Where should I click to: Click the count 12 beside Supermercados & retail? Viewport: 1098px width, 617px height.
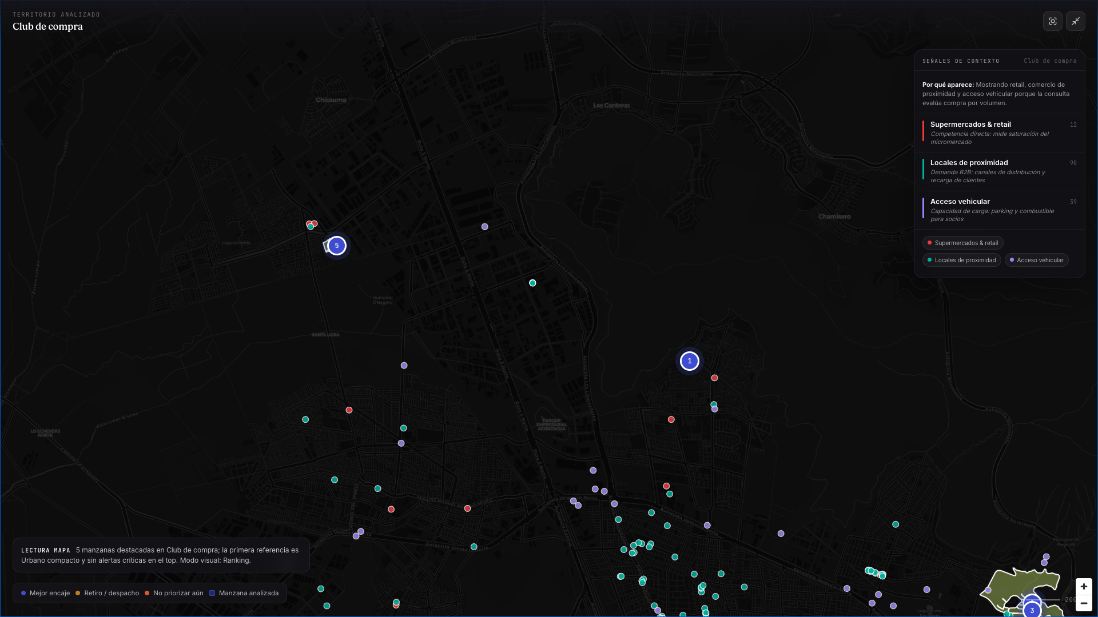click(1073, 125)
